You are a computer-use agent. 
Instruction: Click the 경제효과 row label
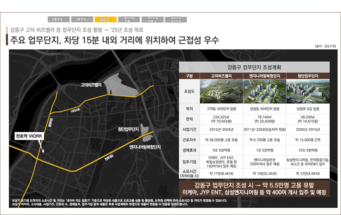coord(190,150)
